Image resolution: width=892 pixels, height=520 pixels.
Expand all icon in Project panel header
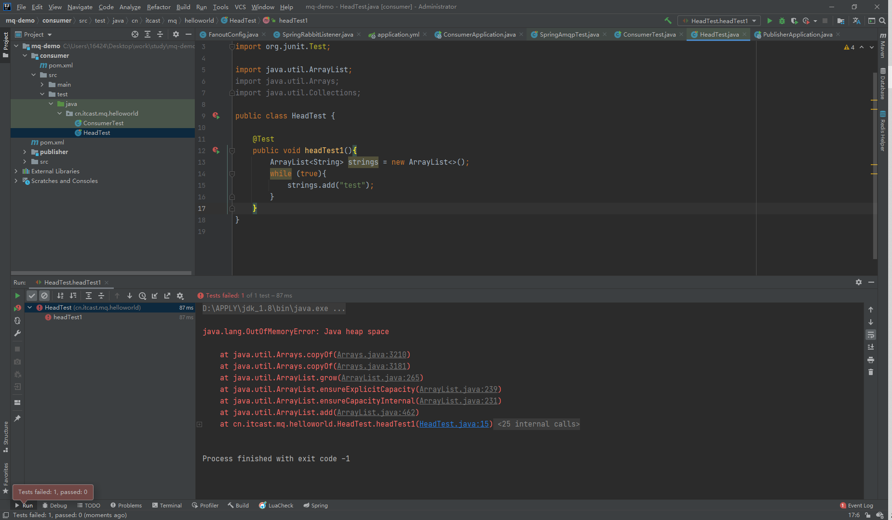pos(148,34)
